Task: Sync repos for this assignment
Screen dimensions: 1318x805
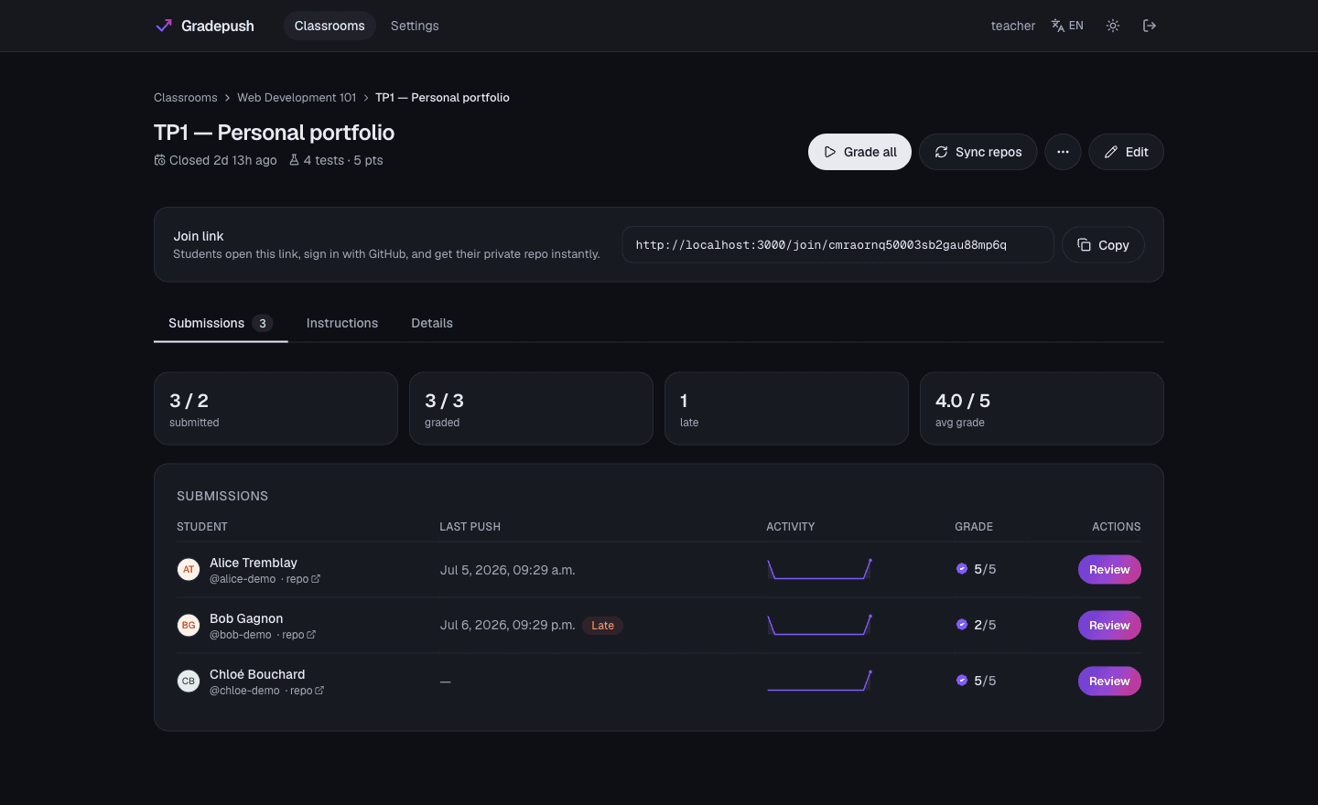Action: [x=978, y=152]
